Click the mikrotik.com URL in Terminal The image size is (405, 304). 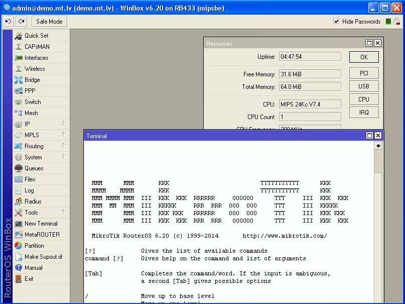coord(285,236)
